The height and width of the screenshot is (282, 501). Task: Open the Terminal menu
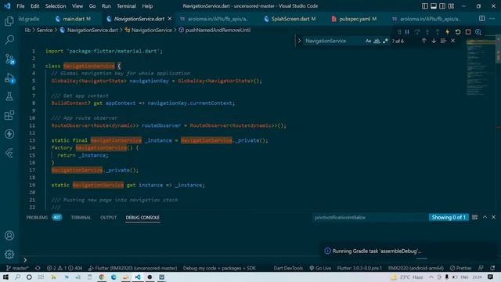pos(126,6)
